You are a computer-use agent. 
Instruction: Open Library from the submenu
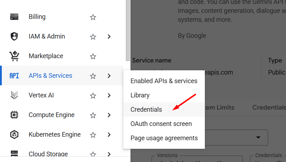tap(164, 95)
